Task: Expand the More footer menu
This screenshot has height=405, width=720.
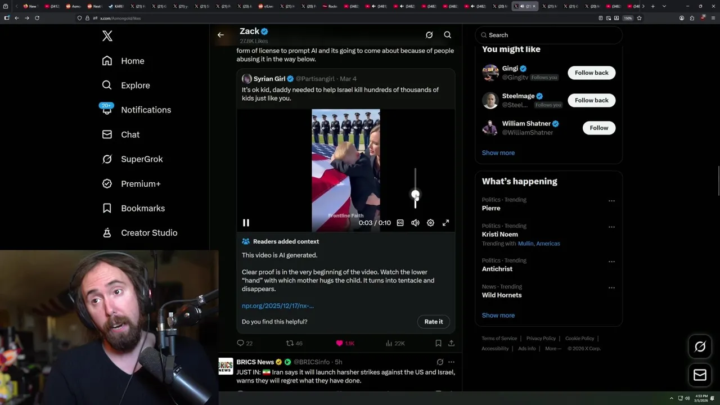Action: [x=552, y=349]
